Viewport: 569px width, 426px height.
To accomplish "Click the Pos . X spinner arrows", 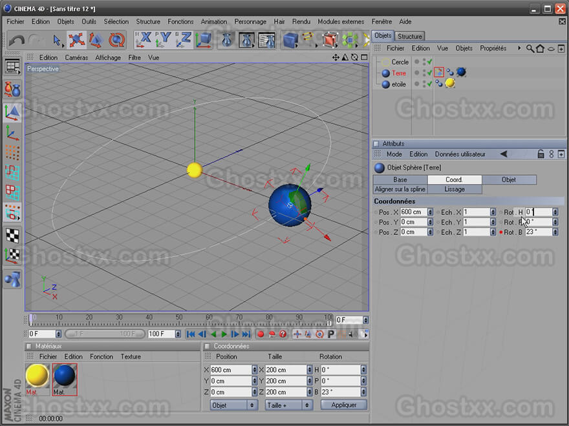I will (x=431, y=212).
